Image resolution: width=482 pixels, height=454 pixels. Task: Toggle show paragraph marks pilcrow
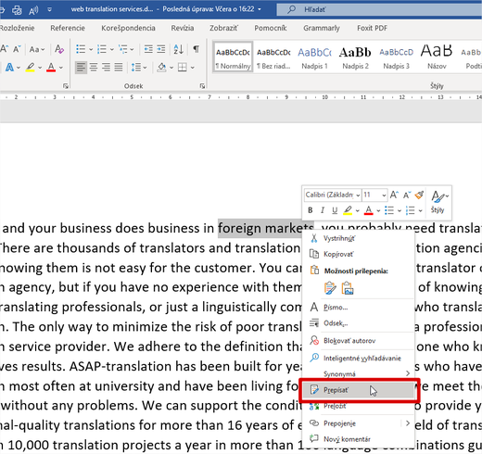click(197, 49)
